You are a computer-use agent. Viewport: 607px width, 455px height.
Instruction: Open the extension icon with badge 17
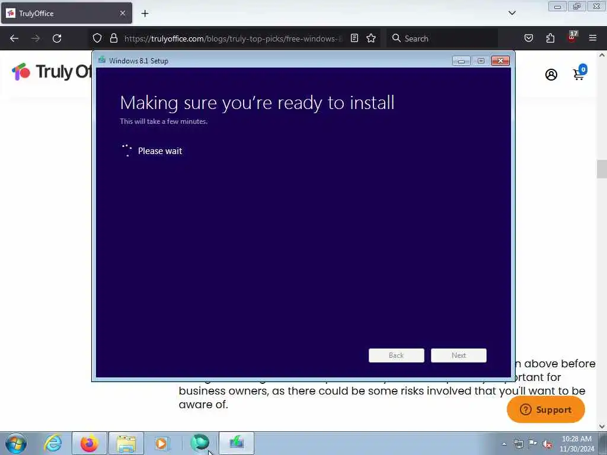pyautogui.click(x=572, y=37)
